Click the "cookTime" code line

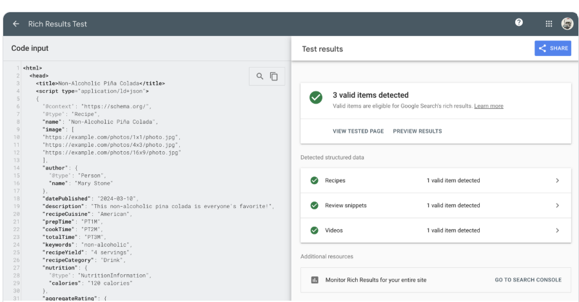(73, 229)
